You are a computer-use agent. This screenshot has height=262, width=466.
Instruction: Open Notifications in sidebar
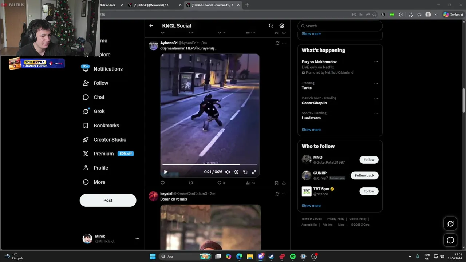point(103,69)
